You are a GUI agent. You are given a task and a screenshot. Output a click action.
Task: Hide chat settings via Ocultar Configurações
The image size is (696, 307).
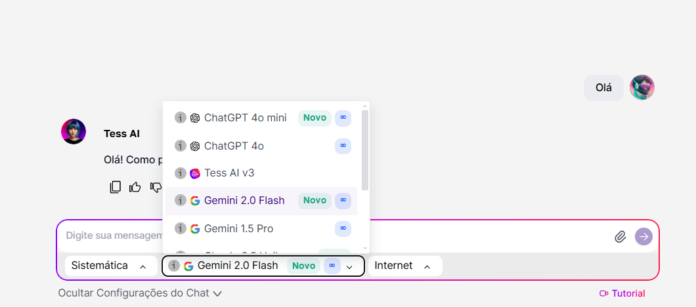pos(140,293)
